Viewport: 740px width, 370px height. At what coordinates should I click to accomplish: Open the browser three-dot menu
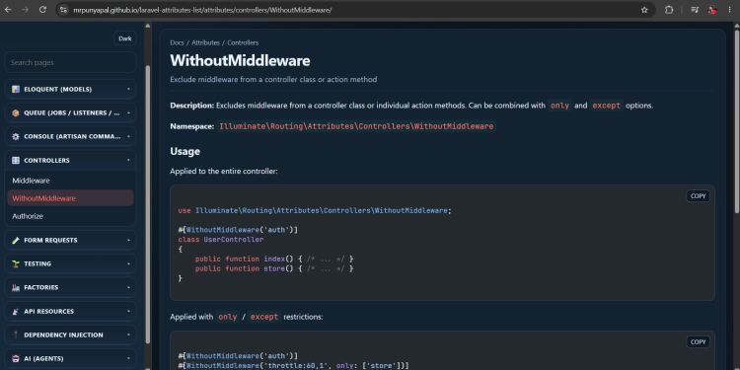point(729,10)
